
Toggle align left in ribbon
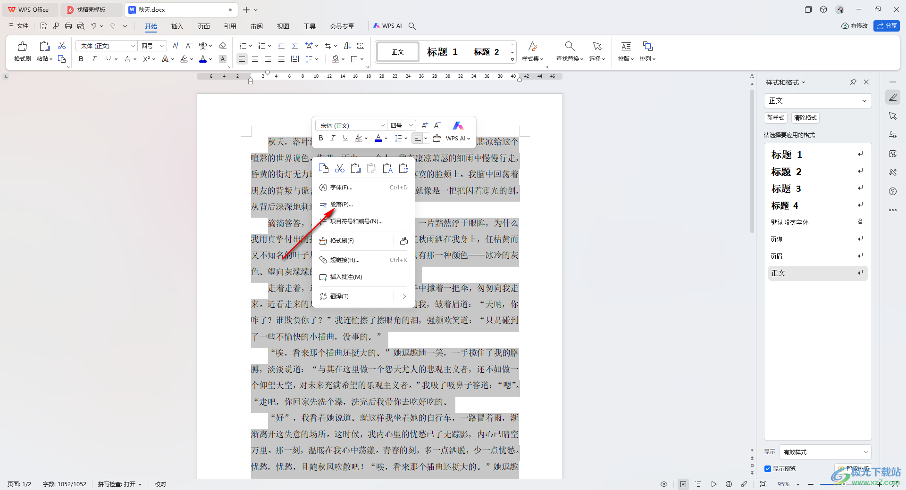tap(242, 59)
